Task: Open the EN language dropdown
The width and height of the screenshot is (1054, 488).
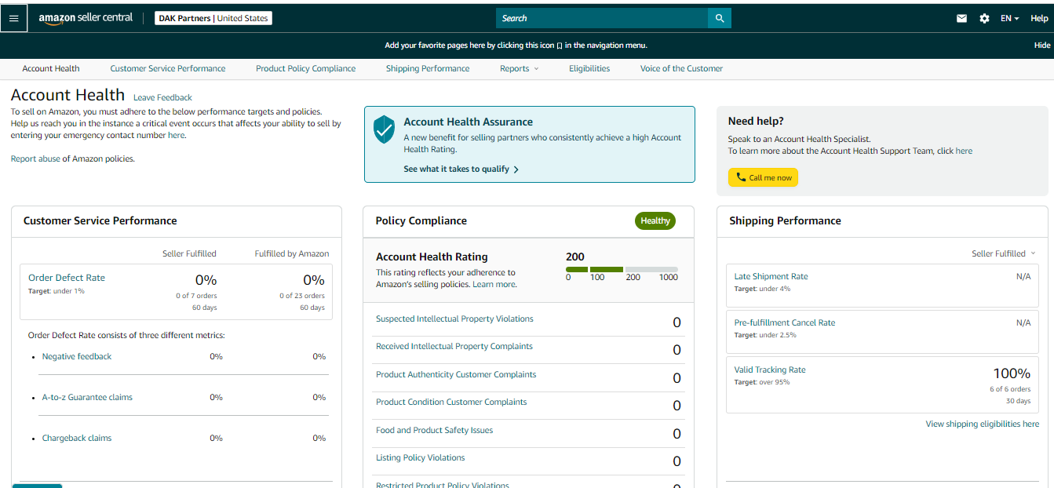Action: (x=1009, y=18)
